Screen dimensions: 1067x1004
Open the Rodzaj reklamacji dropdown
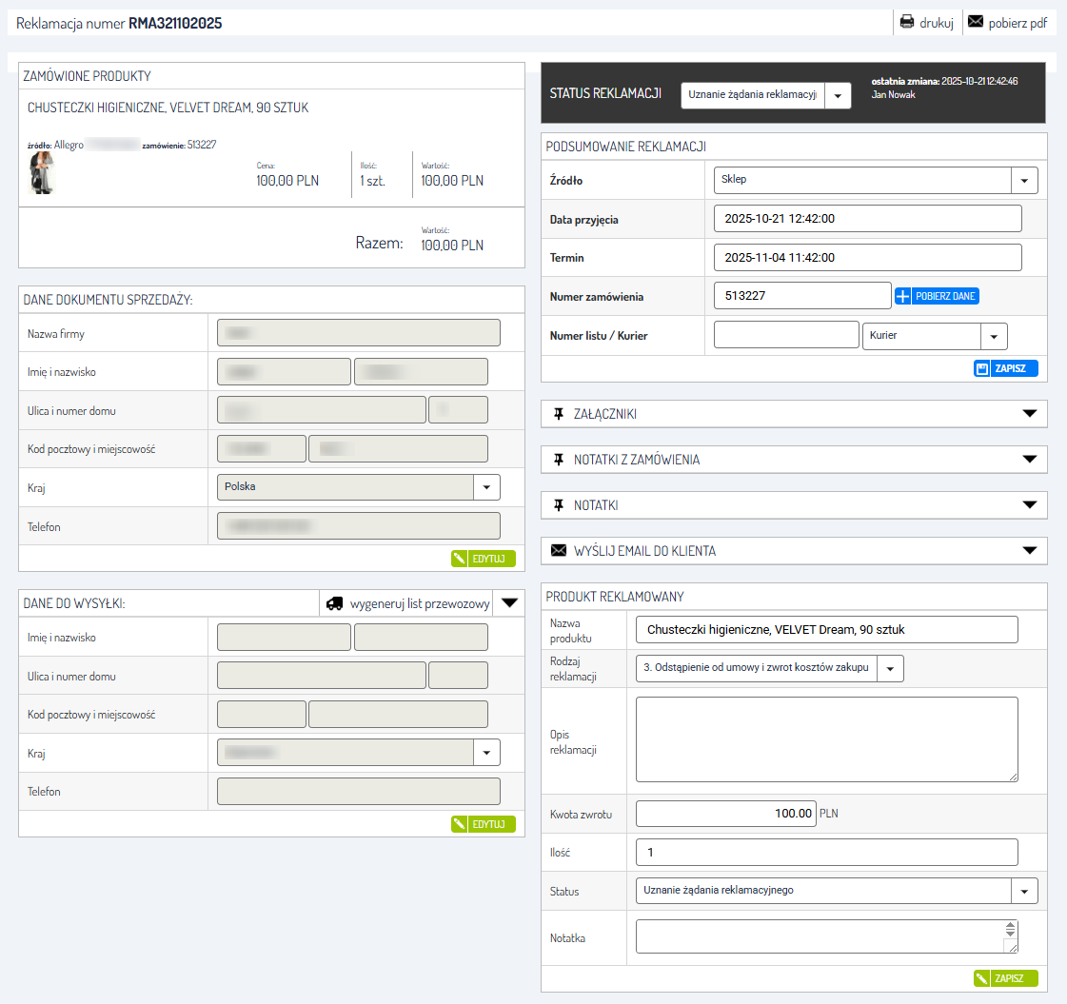click(890, 669)
